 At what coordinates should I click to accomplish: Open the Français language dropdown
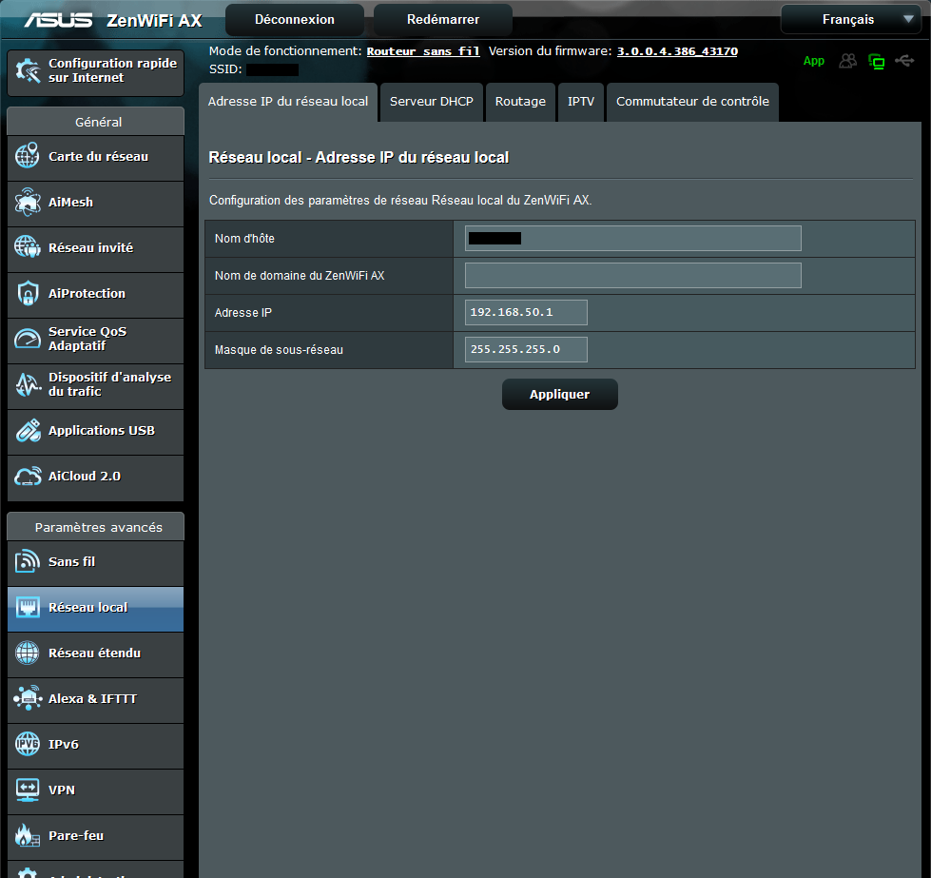point(850,20)
